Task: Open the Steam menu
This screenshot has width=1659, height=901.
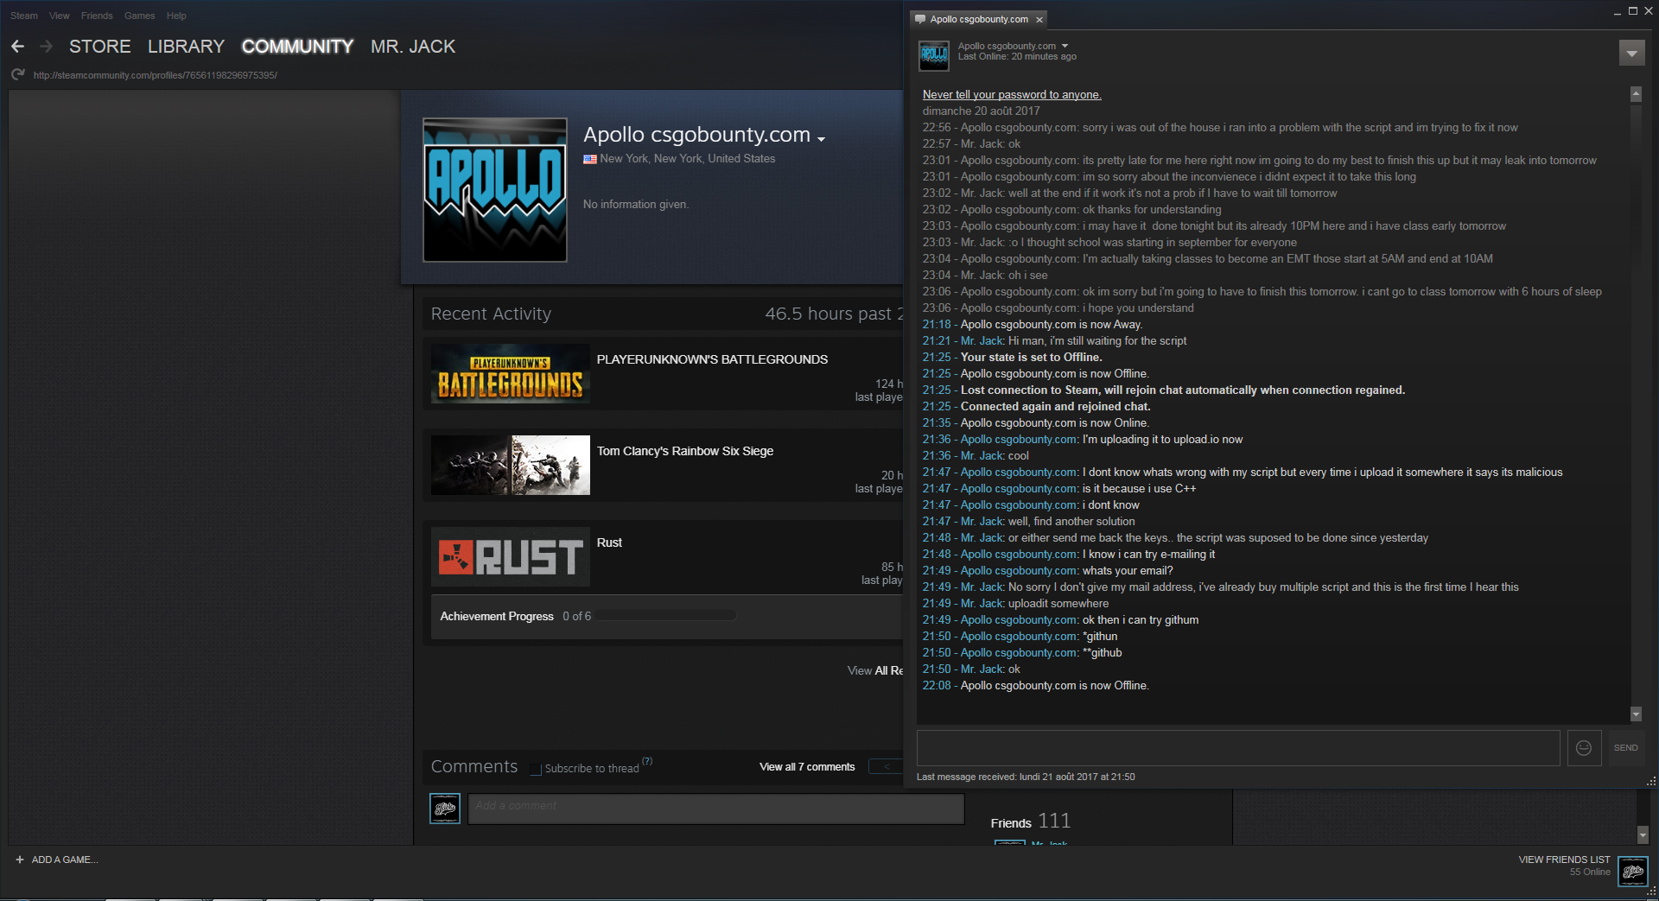Action: [x=24, y=16]
